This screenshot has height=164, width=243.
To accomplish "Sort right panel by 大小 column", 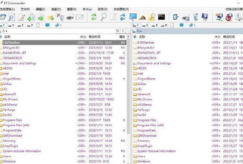I will (217, 37).
